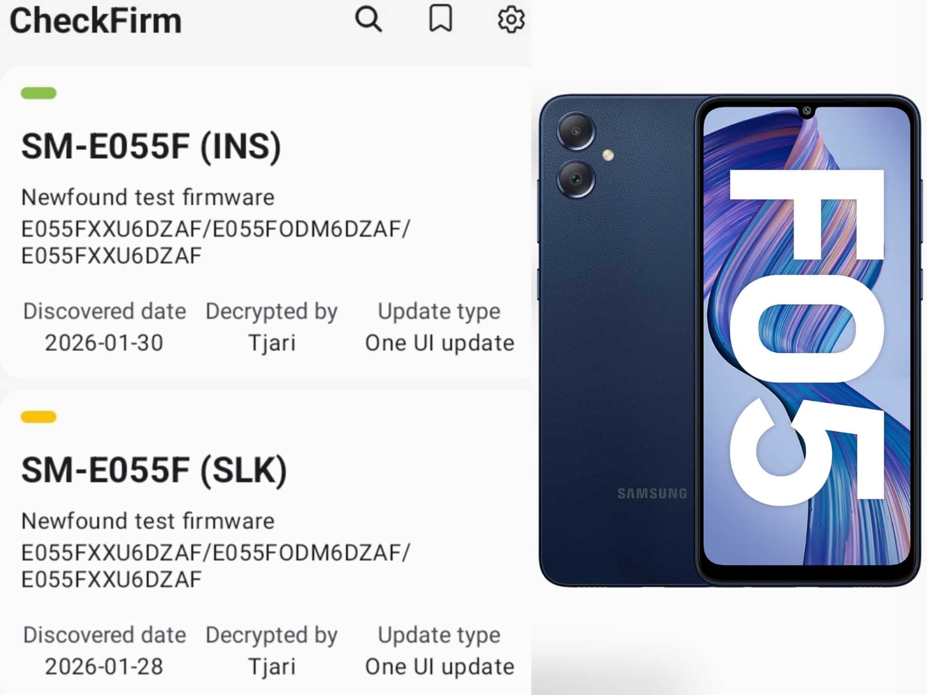This screenshot has height=695, width=927.
Task: Open the INS firmware version string
Action: (x=216, y=242)
